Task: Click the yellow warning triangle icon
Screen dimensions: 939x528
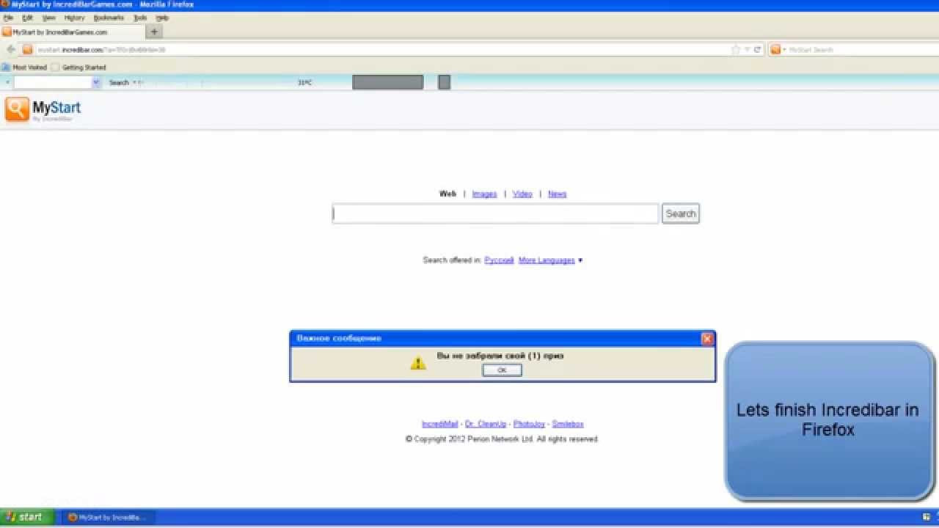Action: (x=418, y=362)
